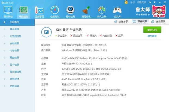This screenshot has width=169, height=112.
Task: Click 复制信息 copy info link
Action: click(152, 36)
